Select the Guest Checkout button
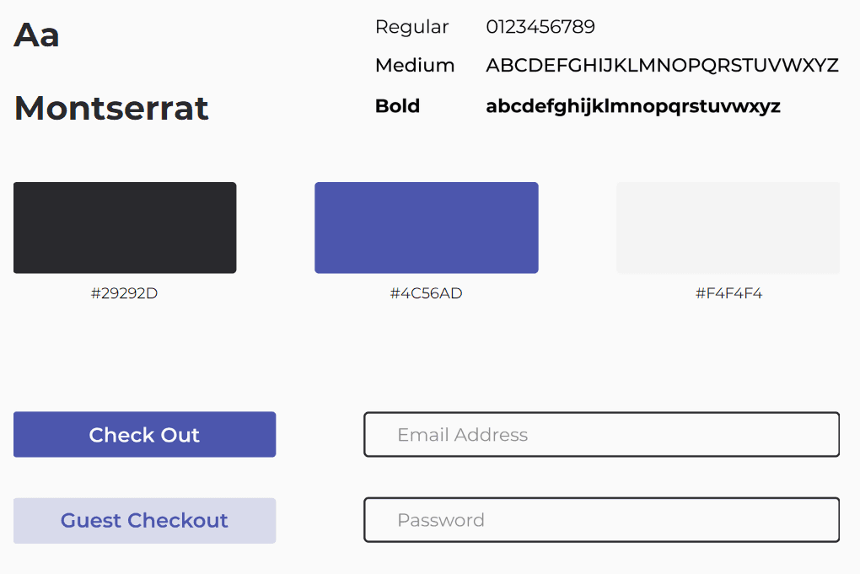The width and height of the screenshot is (860, 574). click(x=144, y=520)
